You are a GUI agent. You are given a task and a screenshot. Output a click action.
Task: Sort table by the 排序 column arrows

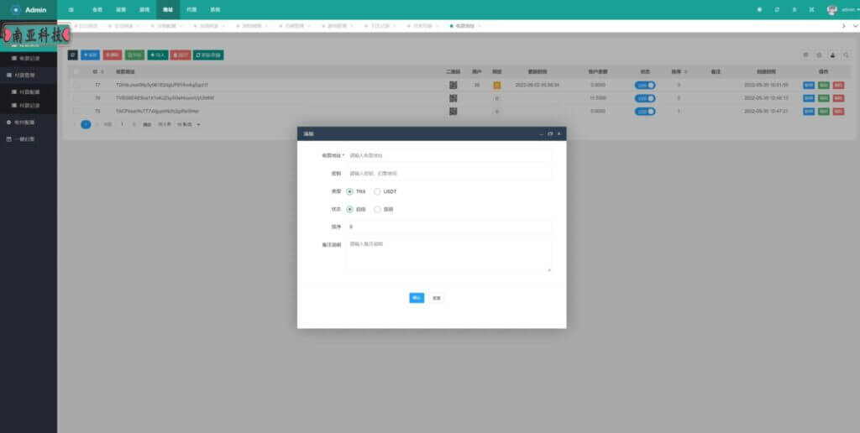tap(685, 72)
